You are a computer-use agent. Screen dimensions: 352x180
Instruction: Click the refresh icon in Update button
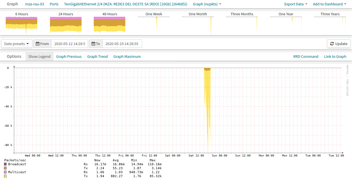tap(332, 44)
